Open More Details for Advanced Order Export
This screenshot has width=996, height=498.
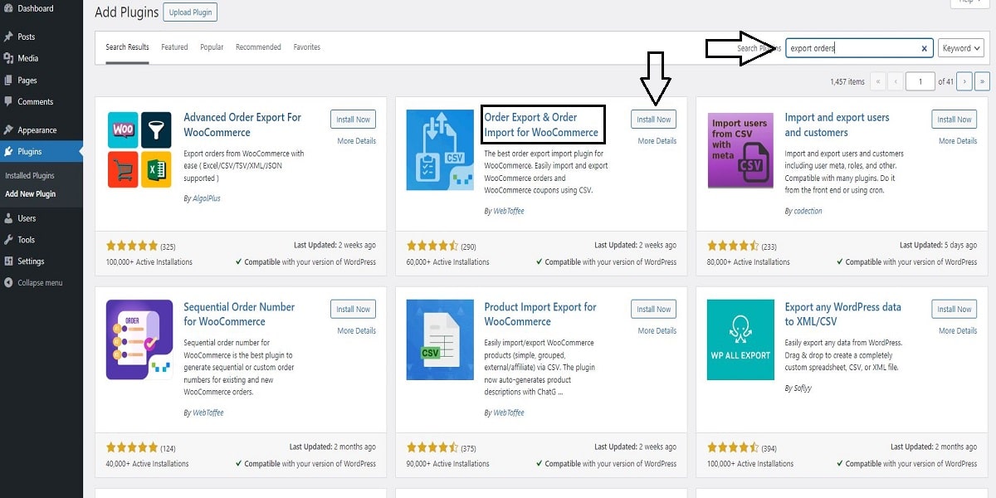[x=356, y=141]
